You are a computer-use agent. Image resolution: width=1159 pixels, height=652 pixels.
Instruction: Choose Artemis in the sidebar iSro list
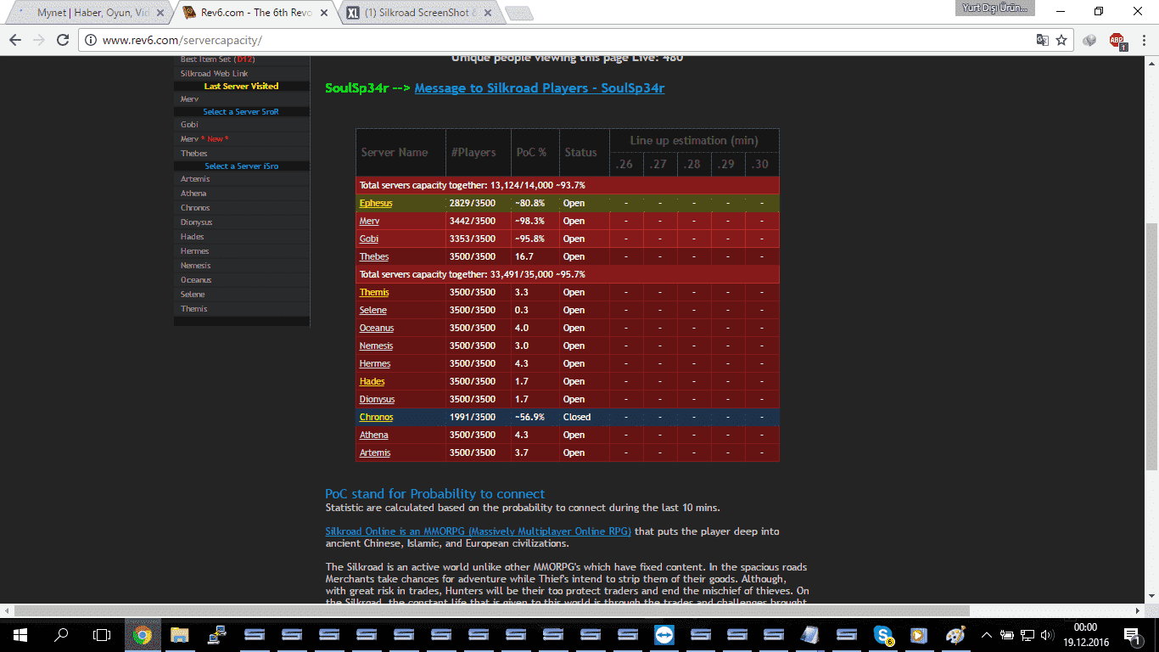[x=195, y=179]
